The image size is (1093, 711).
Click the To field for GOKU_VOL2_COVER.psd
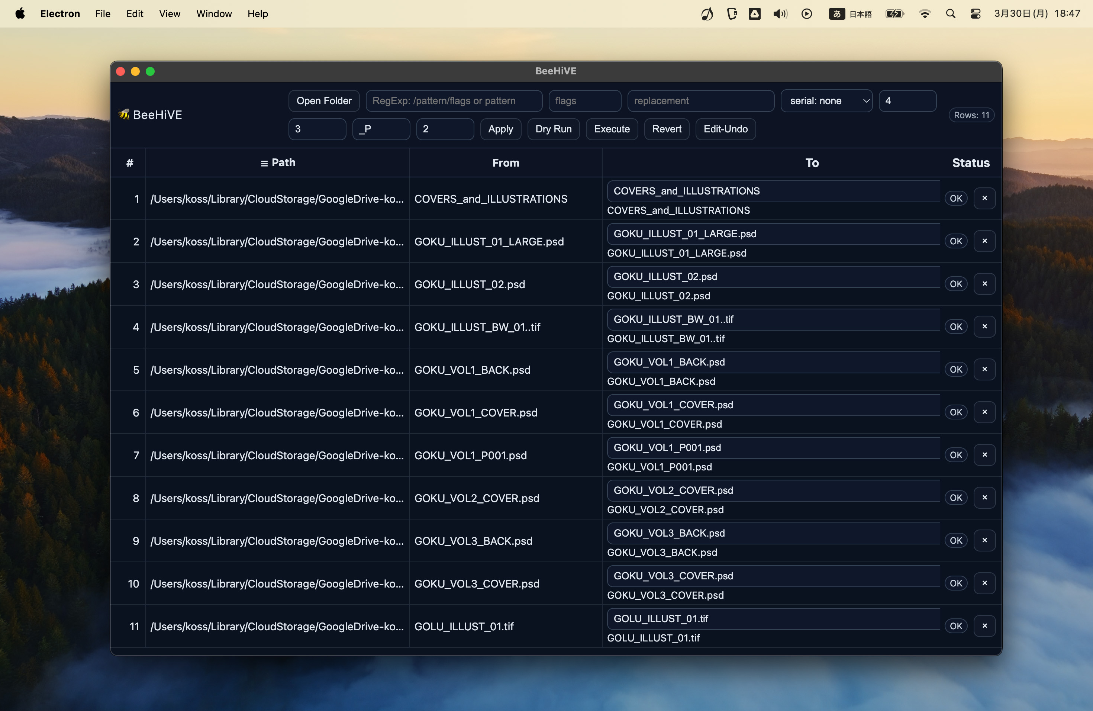(773, 490)
